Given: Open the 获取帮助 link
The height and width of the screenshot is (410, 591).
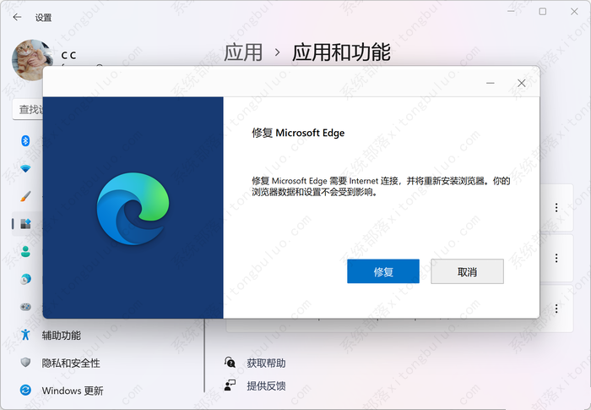Looking at the screenshot, I should [x=265, y=363].
